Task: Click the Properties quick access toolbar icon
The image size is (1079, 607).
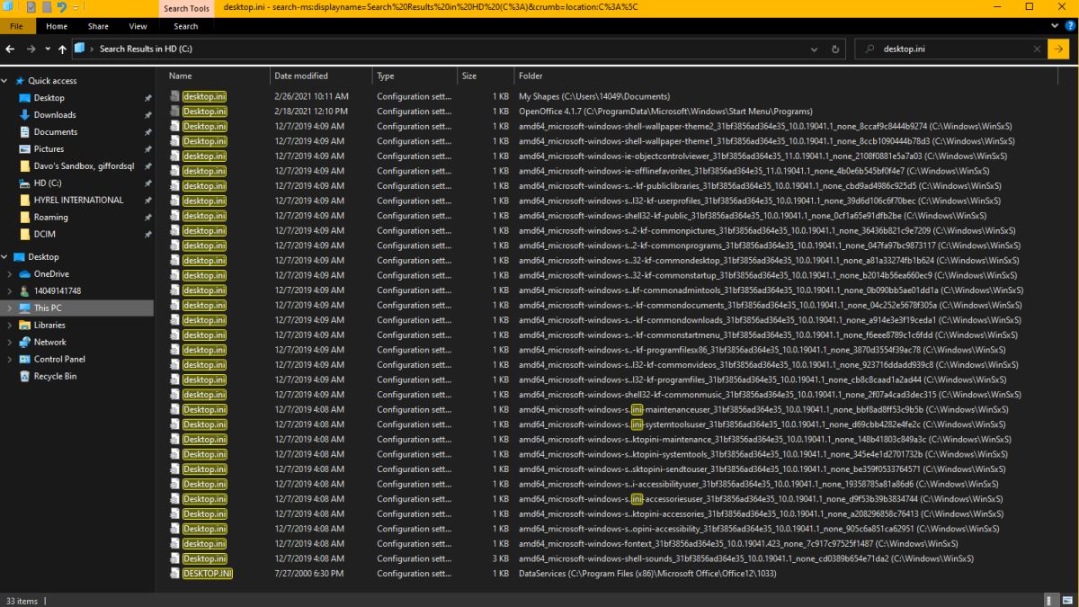Action: pos(31,7)
